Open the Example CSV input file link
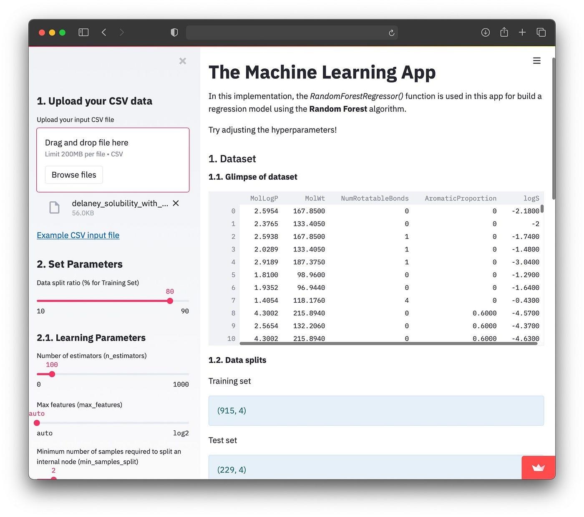The height and width of the screenshot is (517, 584). (78, 235)
